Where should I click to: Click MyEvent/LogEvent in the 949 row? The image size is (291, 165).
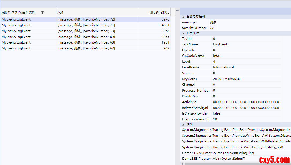pyautogui.click(x=16, y=48)
